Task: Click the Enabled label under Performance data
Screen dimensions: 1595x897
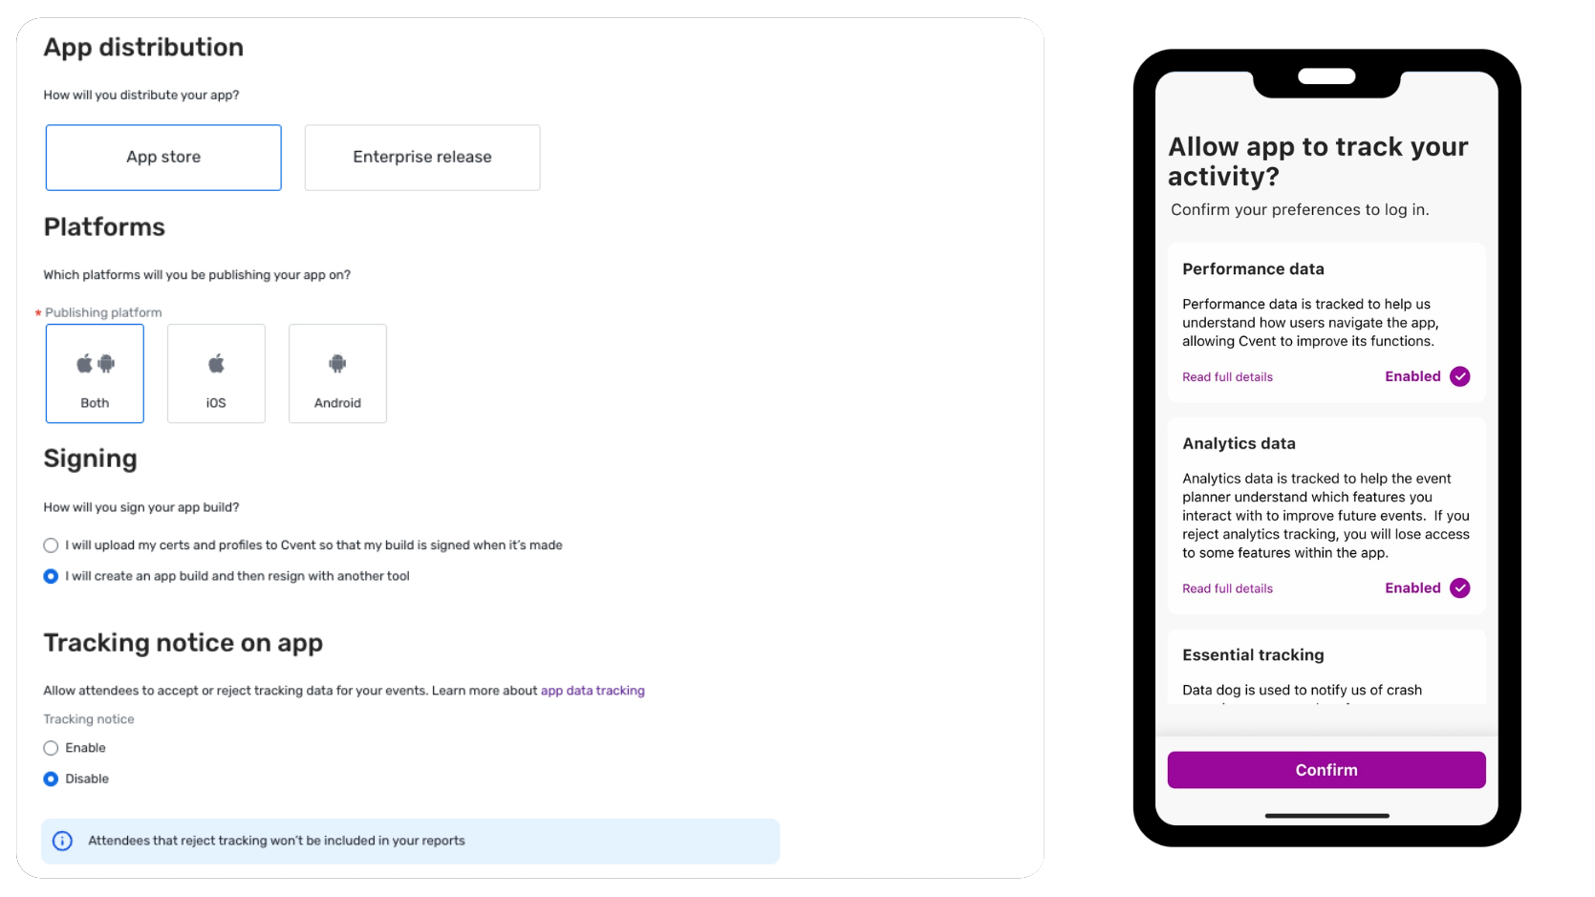Action: [1412, 376]
